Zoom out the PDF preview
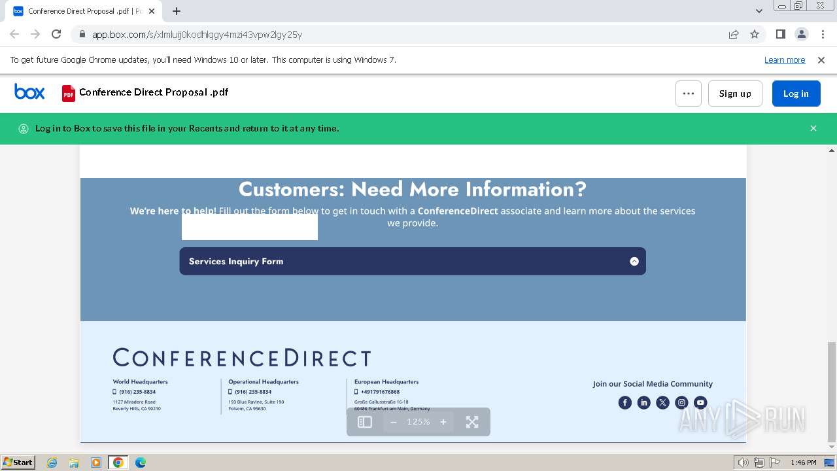The width and height of the screenshot is (837, 471). click(x=393, y=422)
